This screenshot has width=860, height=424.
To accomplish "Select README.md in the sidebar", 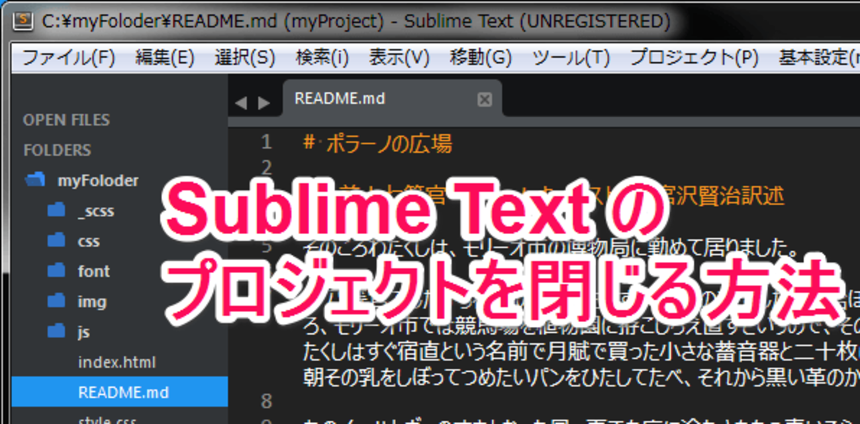I will [x=119, y=392].
